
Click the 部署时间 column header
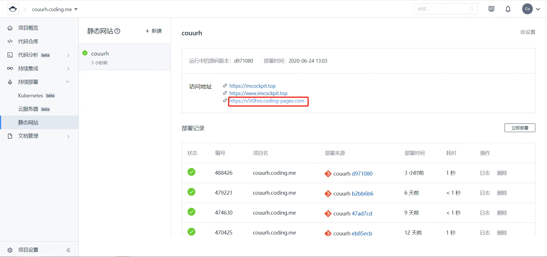pyautogui.click(x=415, y=153)
